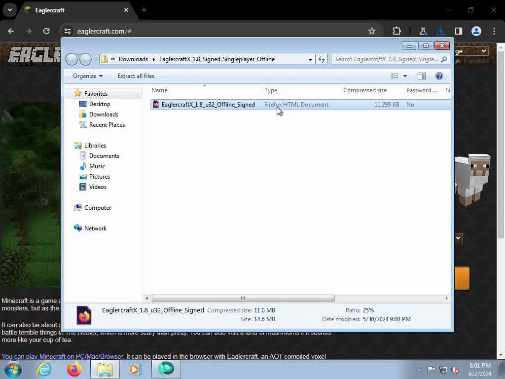Open Chrome Downloads icon

coord(440,31)
